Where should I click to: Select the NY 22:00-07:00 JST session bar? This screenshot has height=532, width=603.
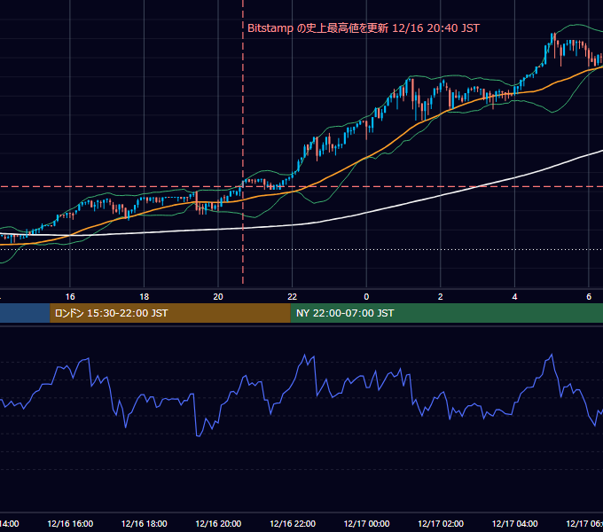[446, 313]
